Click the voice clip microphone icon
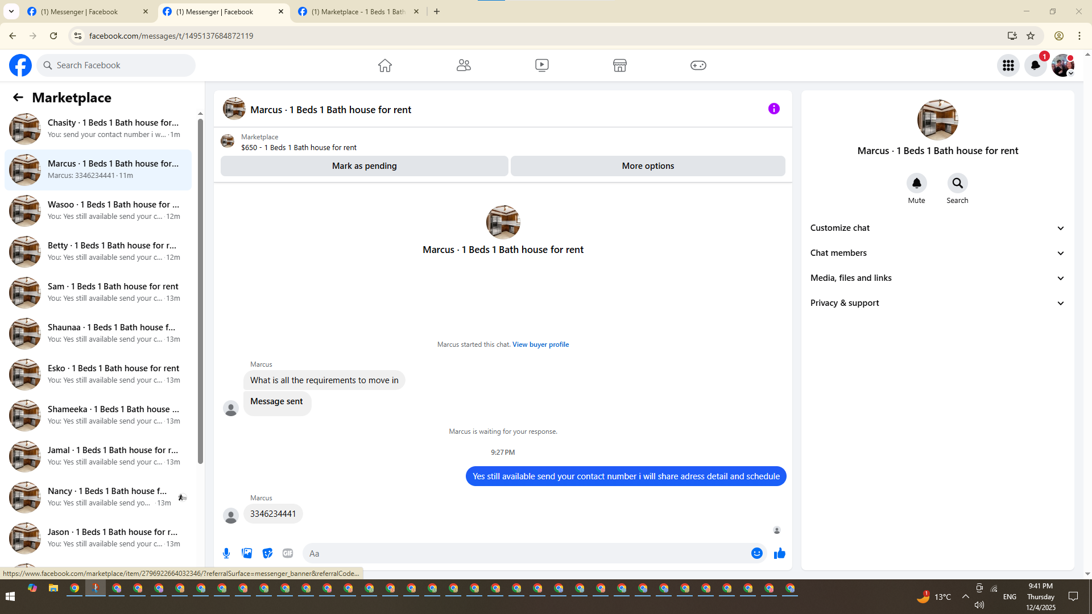This screenshot has height=614, width=1092. 226,553
